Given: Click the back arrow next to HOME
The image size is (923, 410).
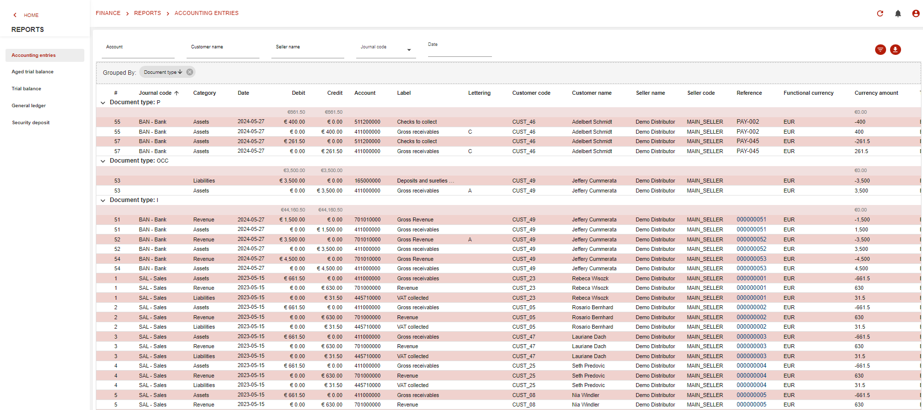Looking at the screenshot, I should [15, 15].
